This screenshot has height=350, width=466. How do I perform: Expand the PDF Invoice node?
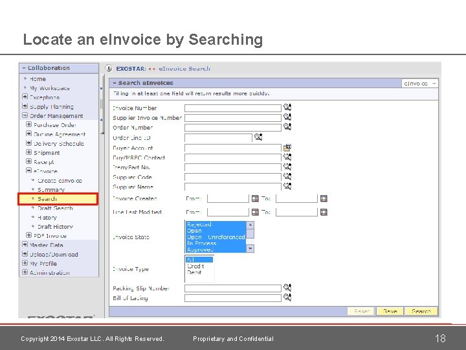(x=29, y=235)
